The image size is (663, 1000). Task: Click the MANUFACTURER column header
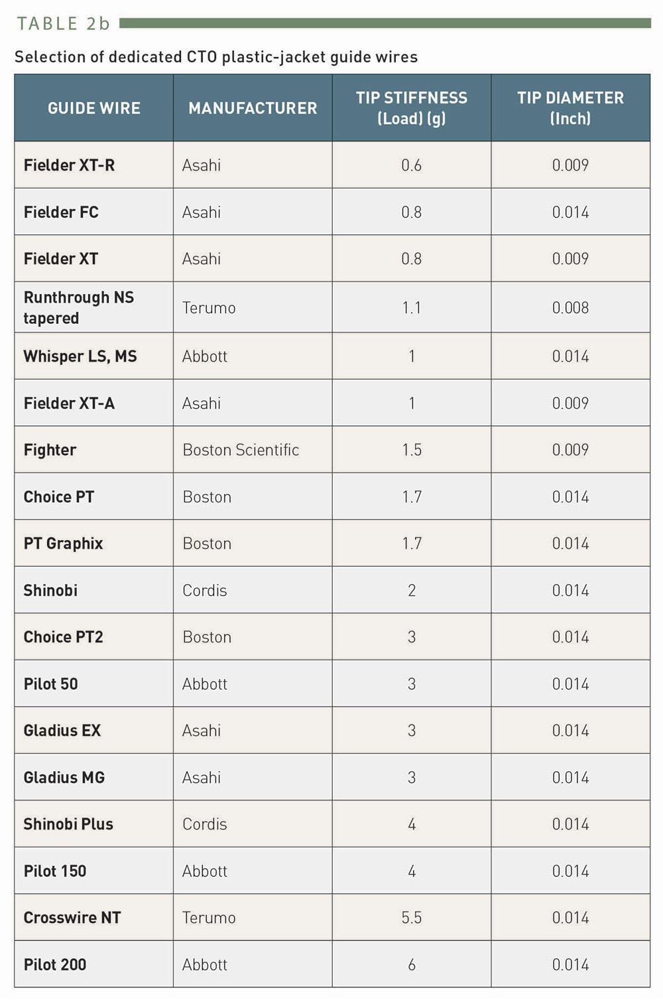pos(253,108)
